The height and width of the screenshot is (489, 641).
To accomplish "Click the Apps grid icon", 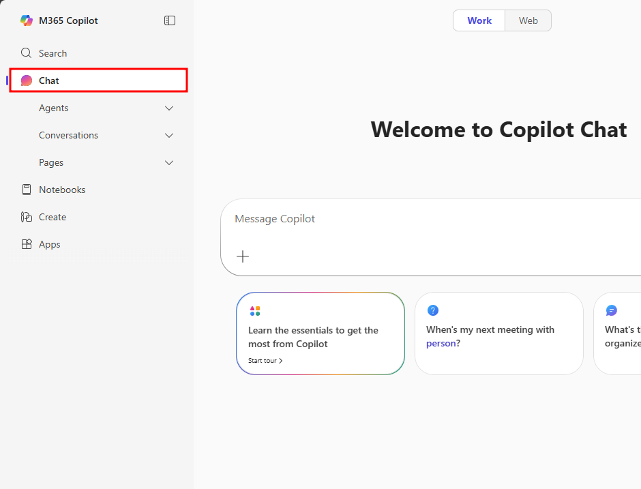I will pos(27,244).
